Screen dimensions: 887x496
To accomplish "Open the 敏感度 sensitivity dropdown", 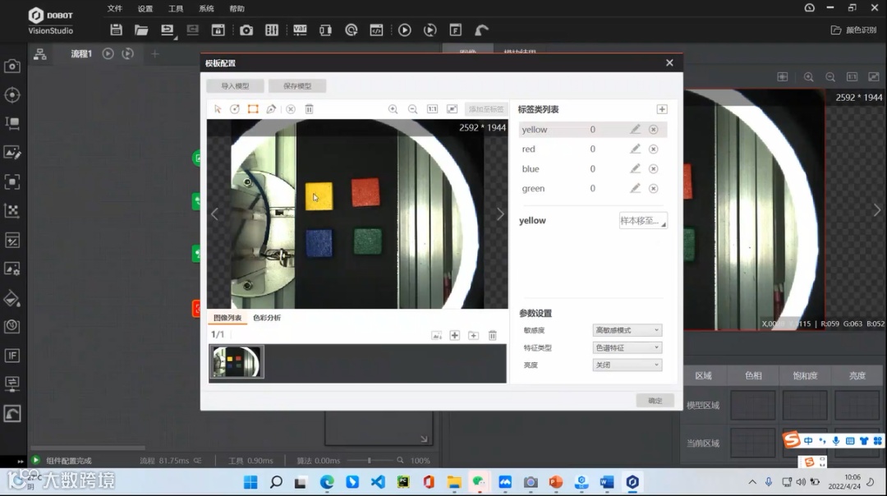I will coord(627,330).
